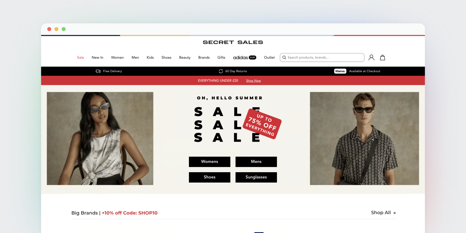Follow the Shop Now link
The width and height of the screenshot is (466, 233).
click(253, 81)
